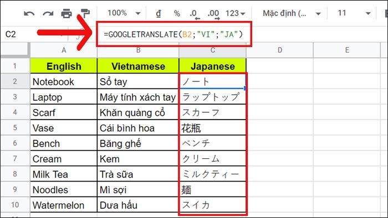Screen dimensions: 388x218
Task: Click the fill handle on cell C2
Action: (x=245, y=88)
